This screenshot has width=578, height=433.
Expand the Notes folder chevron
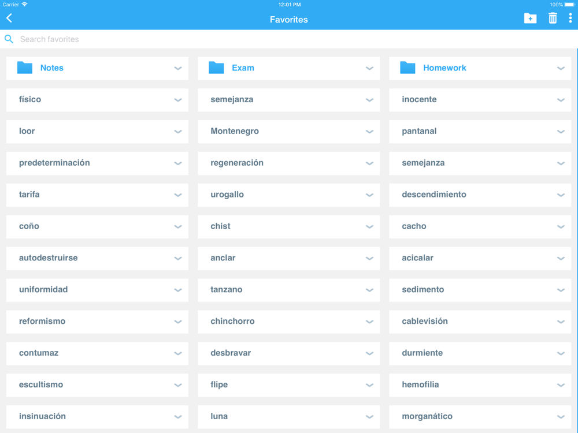(177, 68)
